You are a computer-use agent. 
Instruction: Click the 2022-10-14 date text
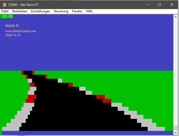point(13,35)
